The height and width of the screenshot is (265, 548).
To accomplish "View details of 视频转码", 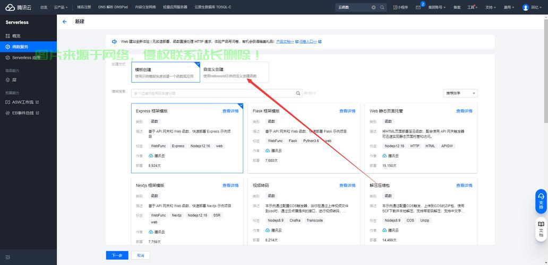I will click(x=347, y=185).
